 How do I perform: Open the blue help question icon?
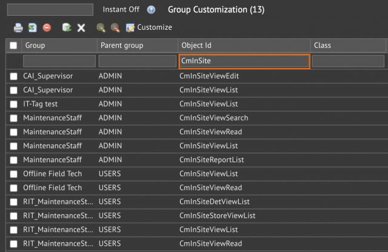click(x=151, y=10)
